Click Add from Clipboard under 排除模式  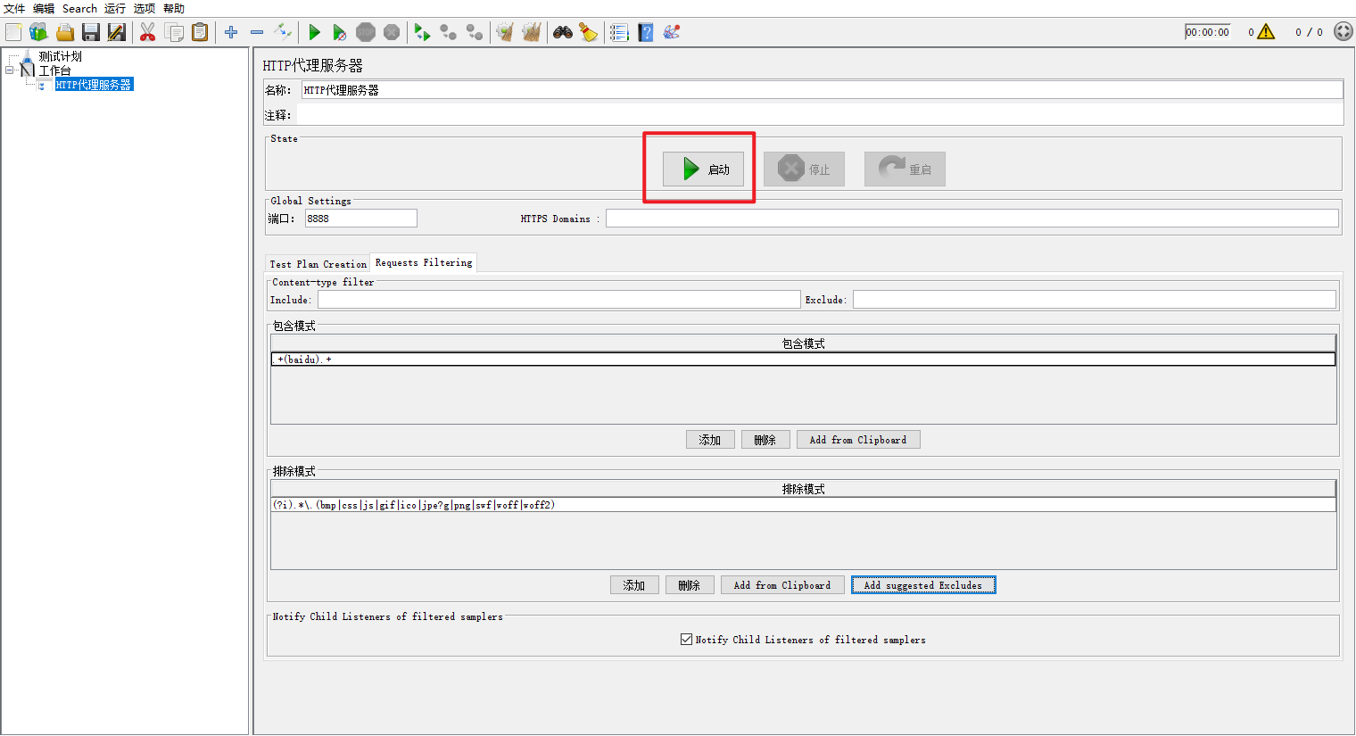coord(782,585)
